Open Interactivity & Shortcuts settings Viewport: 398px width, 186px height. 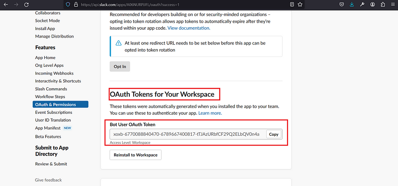[58, 81]
